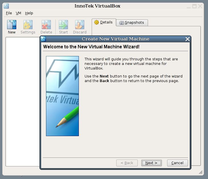Open the VM menu

[x=19, y=13]
